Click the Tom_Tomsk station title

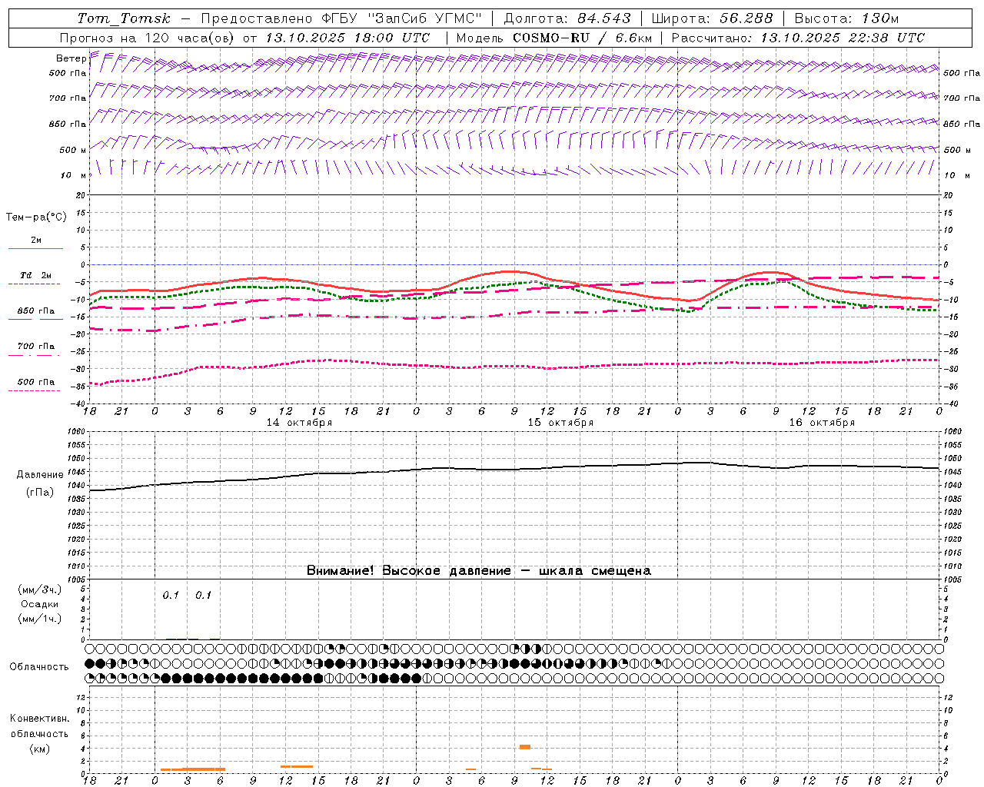coord(124,18)
